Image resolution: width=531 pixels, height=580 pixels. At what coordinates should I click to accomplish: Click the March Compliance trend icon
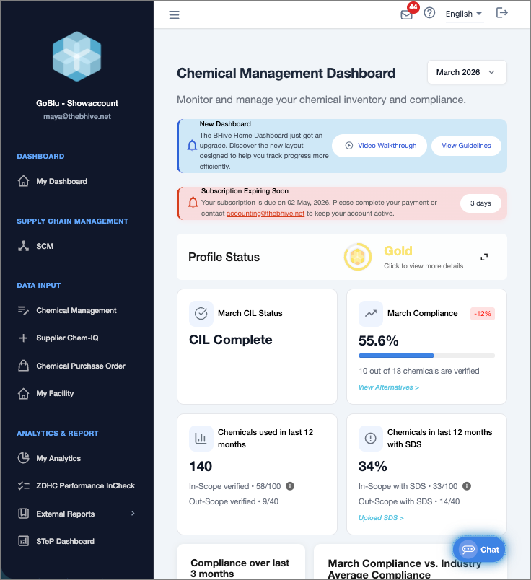tap(370, 314)
